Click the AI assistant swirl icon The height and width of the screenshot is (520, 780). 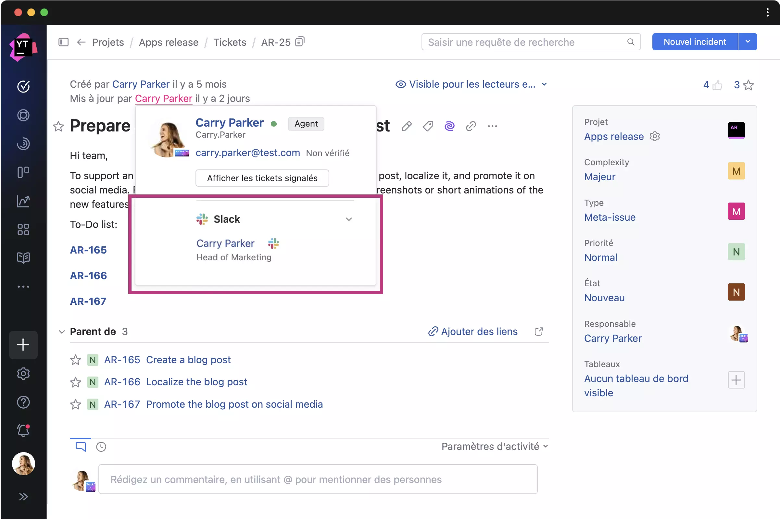pos(449,126)
